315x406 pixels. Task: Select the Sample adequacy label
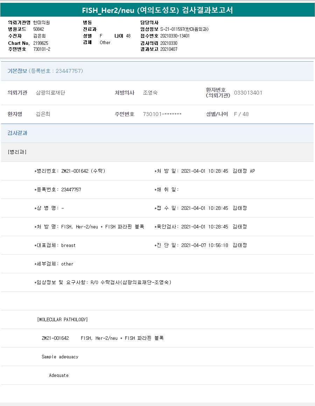point(60,357)
